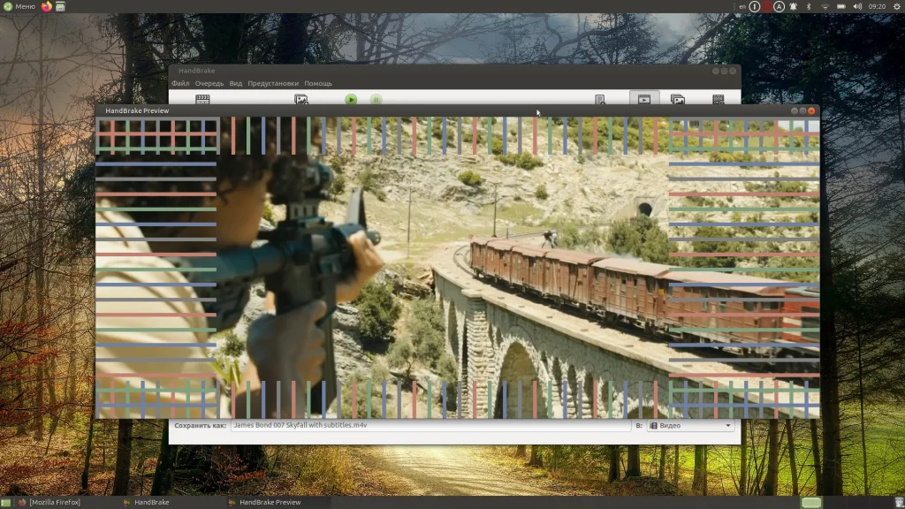Switch to Mozilla Firefox in the taskbar
905x509 pixels.
49,503
